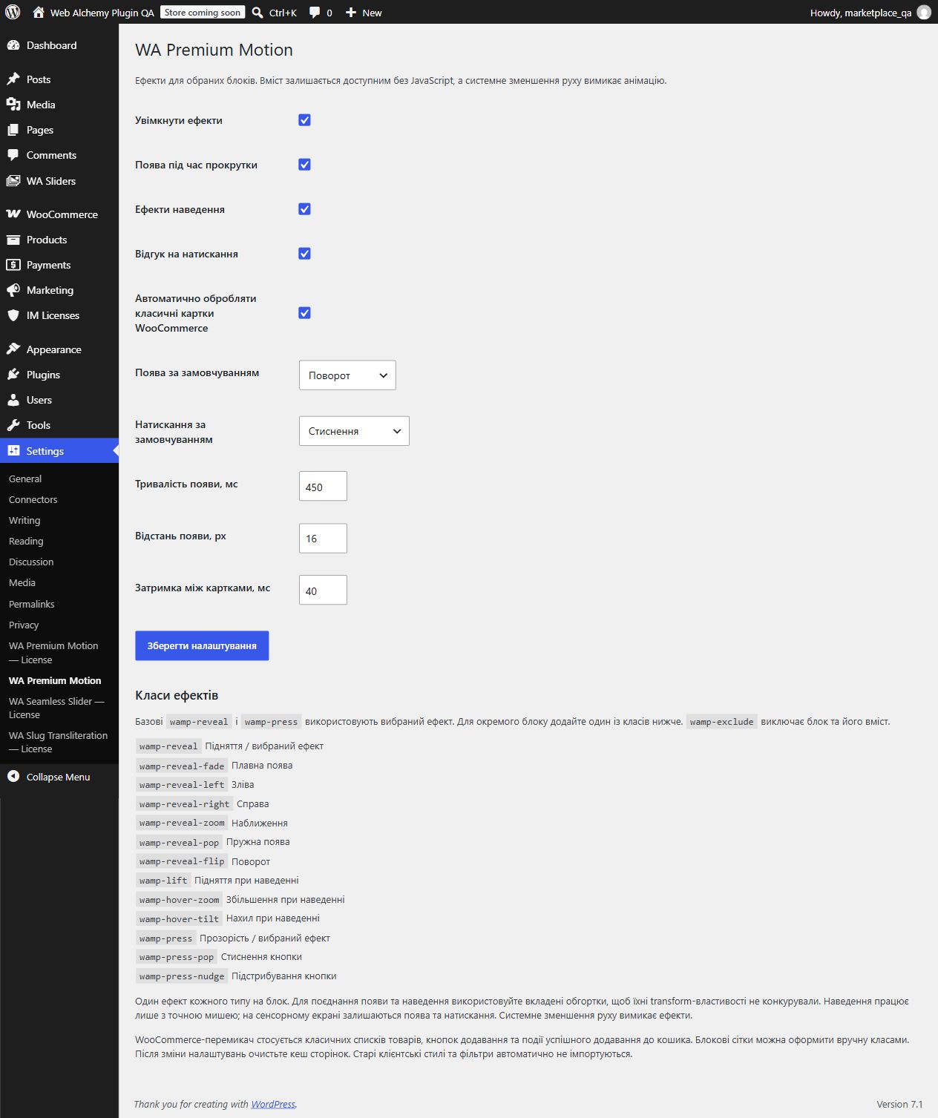The height and width of the screenshot is (1118, 938).
Task: Click the wamp-reveal-zoom class code
Action: coord(182,823)
